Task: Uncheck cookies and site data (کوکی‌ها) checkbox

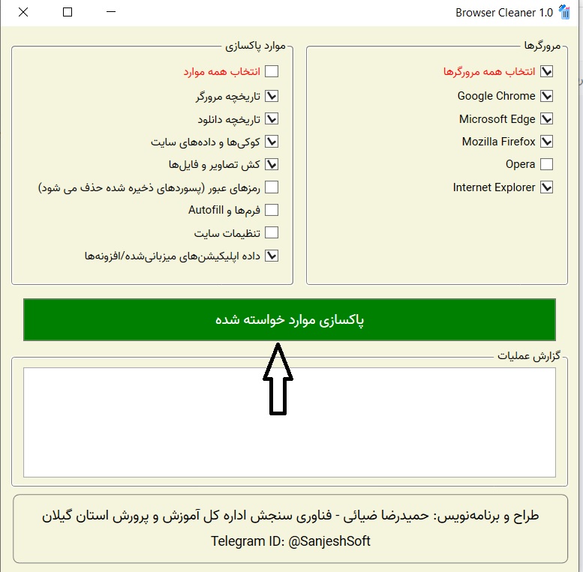Action: (x=272, y=142)
